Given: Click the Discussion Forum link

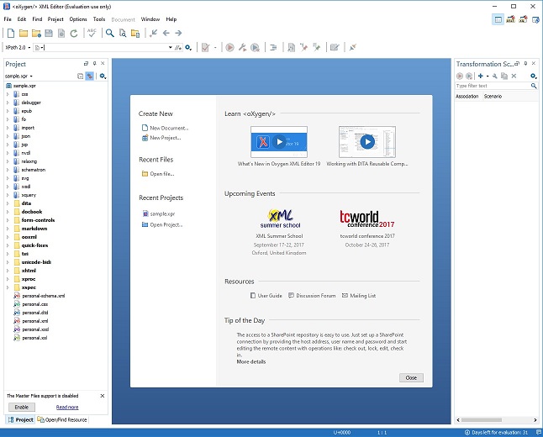Looking at the screenshot, I should coord(312,296).
